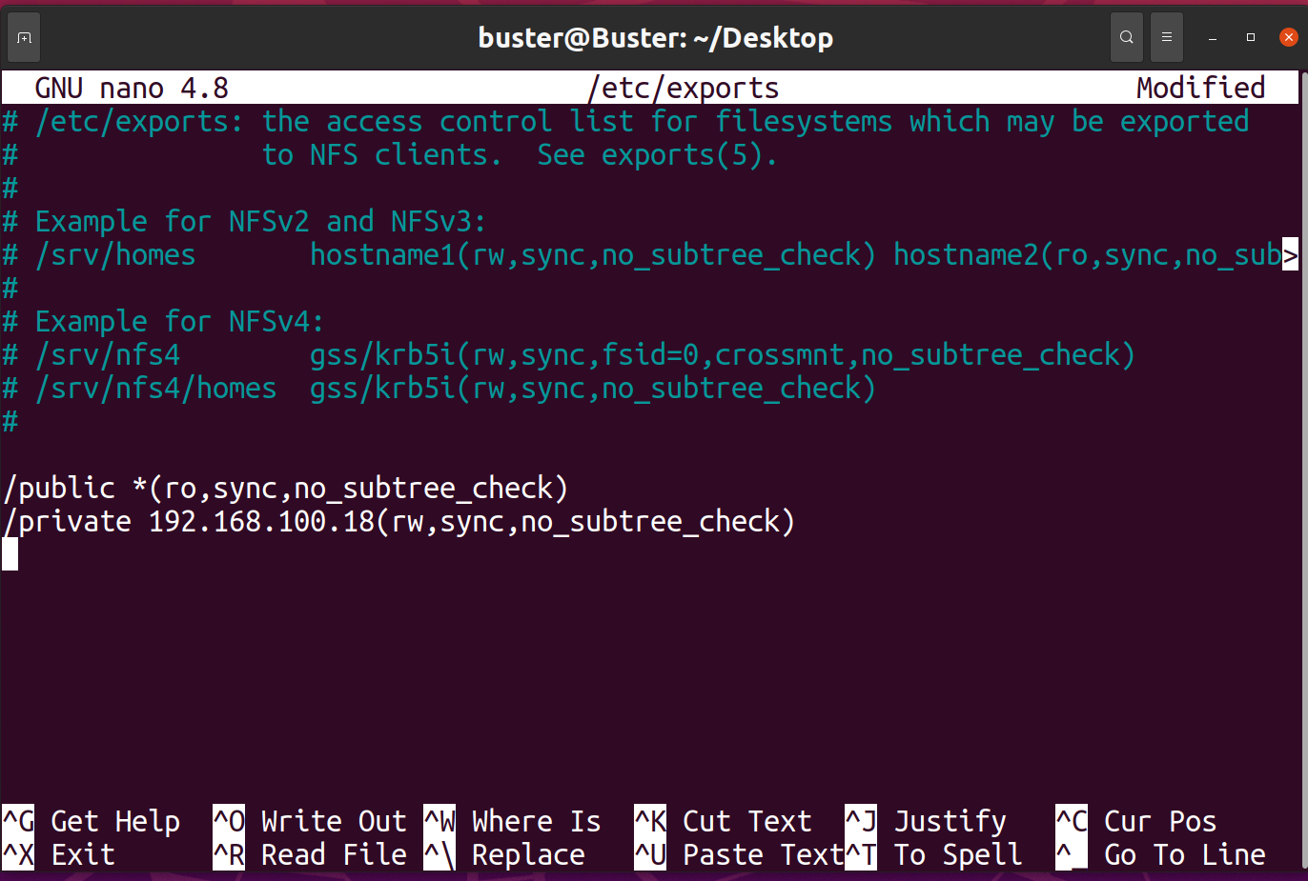Click the Go To Line shortcut
Screen dimensions: 1308x881
(x=1161, y=855)
